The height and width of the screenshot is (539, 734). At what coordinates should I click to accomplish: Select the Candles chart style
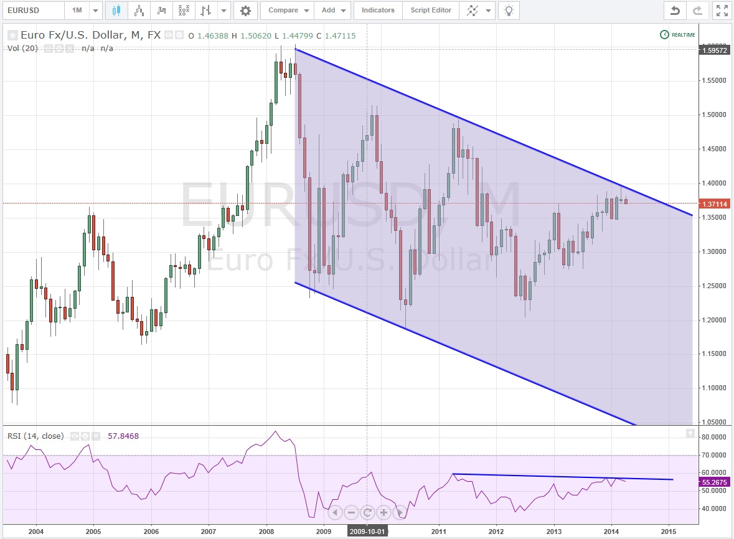coord(116,11)
